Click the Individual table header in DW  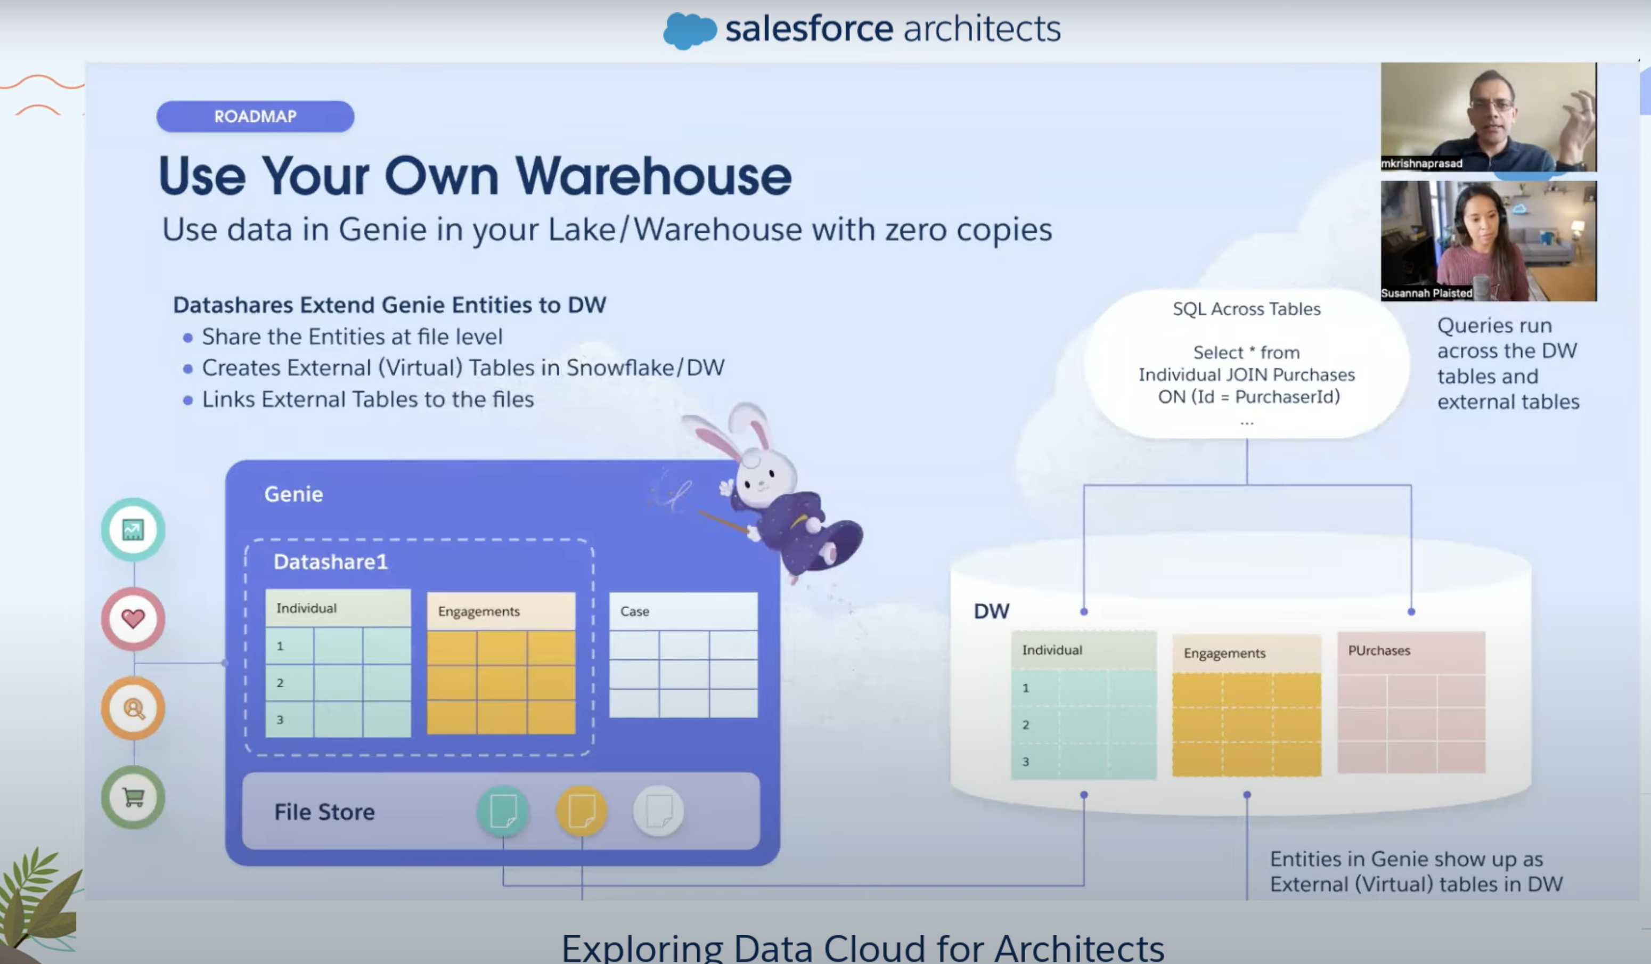1084,650
